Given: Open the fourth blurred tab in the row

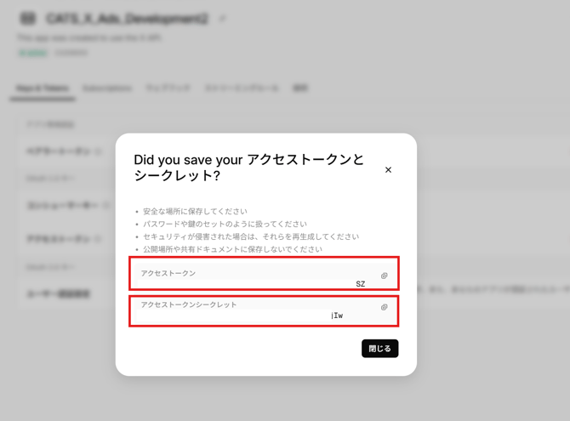Looking at the screenshot, I should pos(242,88).
